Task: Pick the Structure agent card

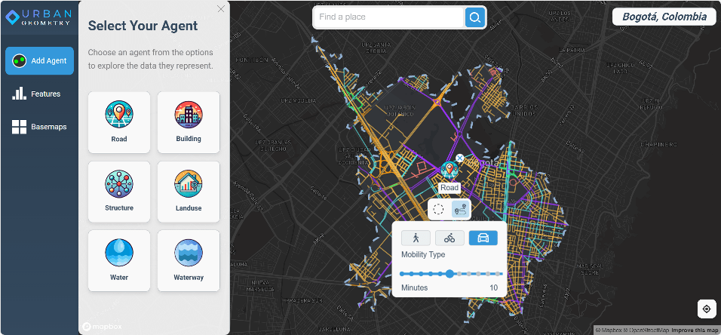Action: click(119, 192)
